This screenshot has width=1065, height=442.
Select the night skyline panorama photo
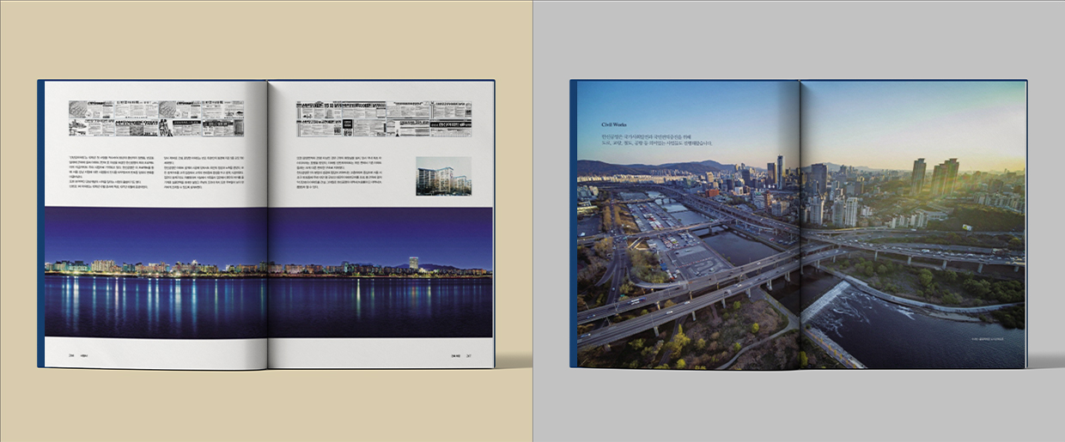tap(269, 272)
